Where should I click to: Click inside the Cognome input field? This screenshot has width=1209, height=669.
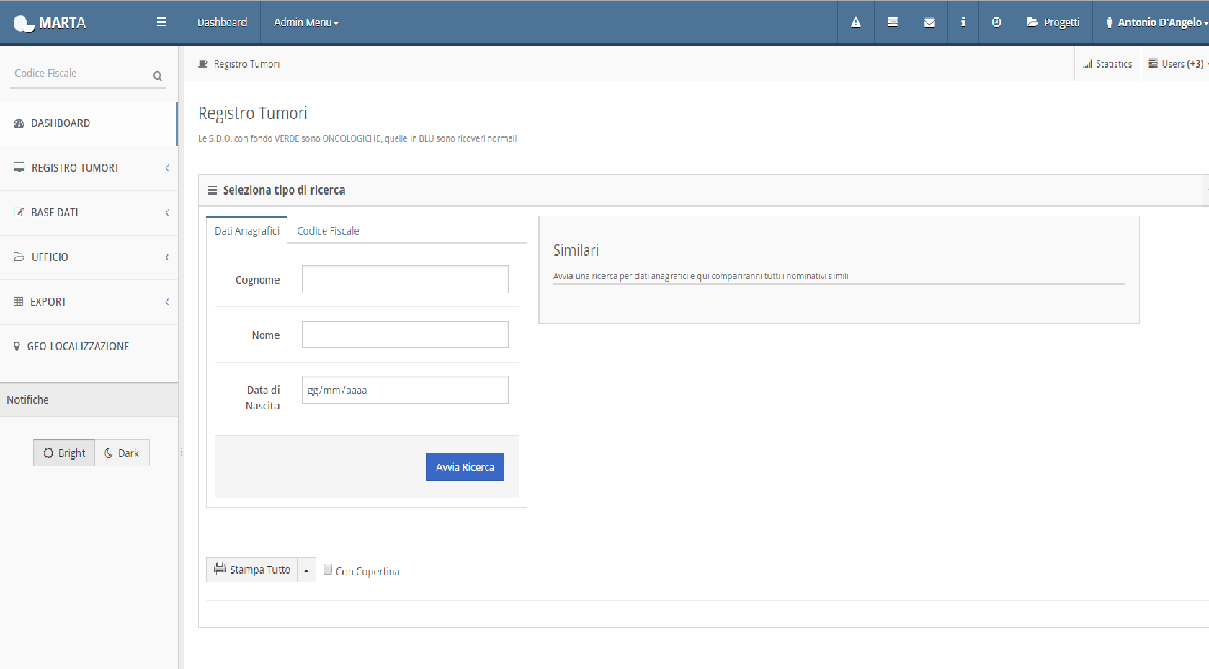coord(404,279)
